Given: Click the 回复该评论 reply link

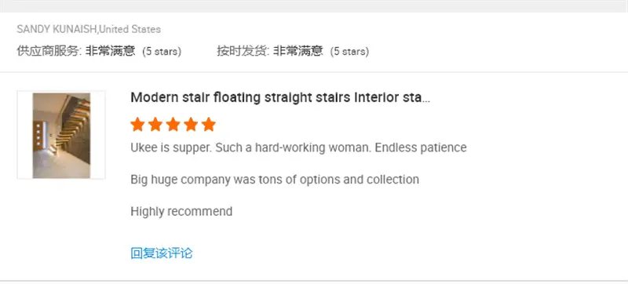Looking at the screenshot, I should pos(162,253).
